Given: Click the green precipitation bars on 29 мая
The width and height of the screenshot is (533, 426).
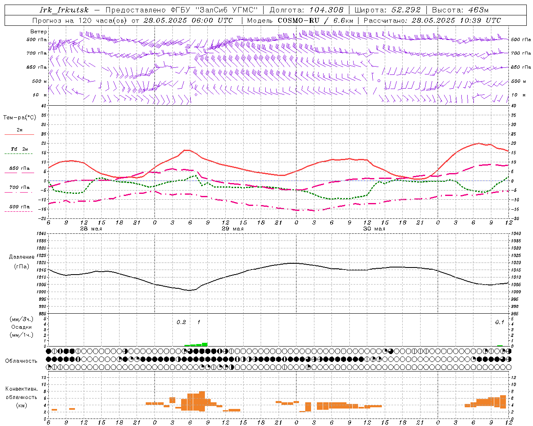Looking at the screenshot, I should [196, 344].
